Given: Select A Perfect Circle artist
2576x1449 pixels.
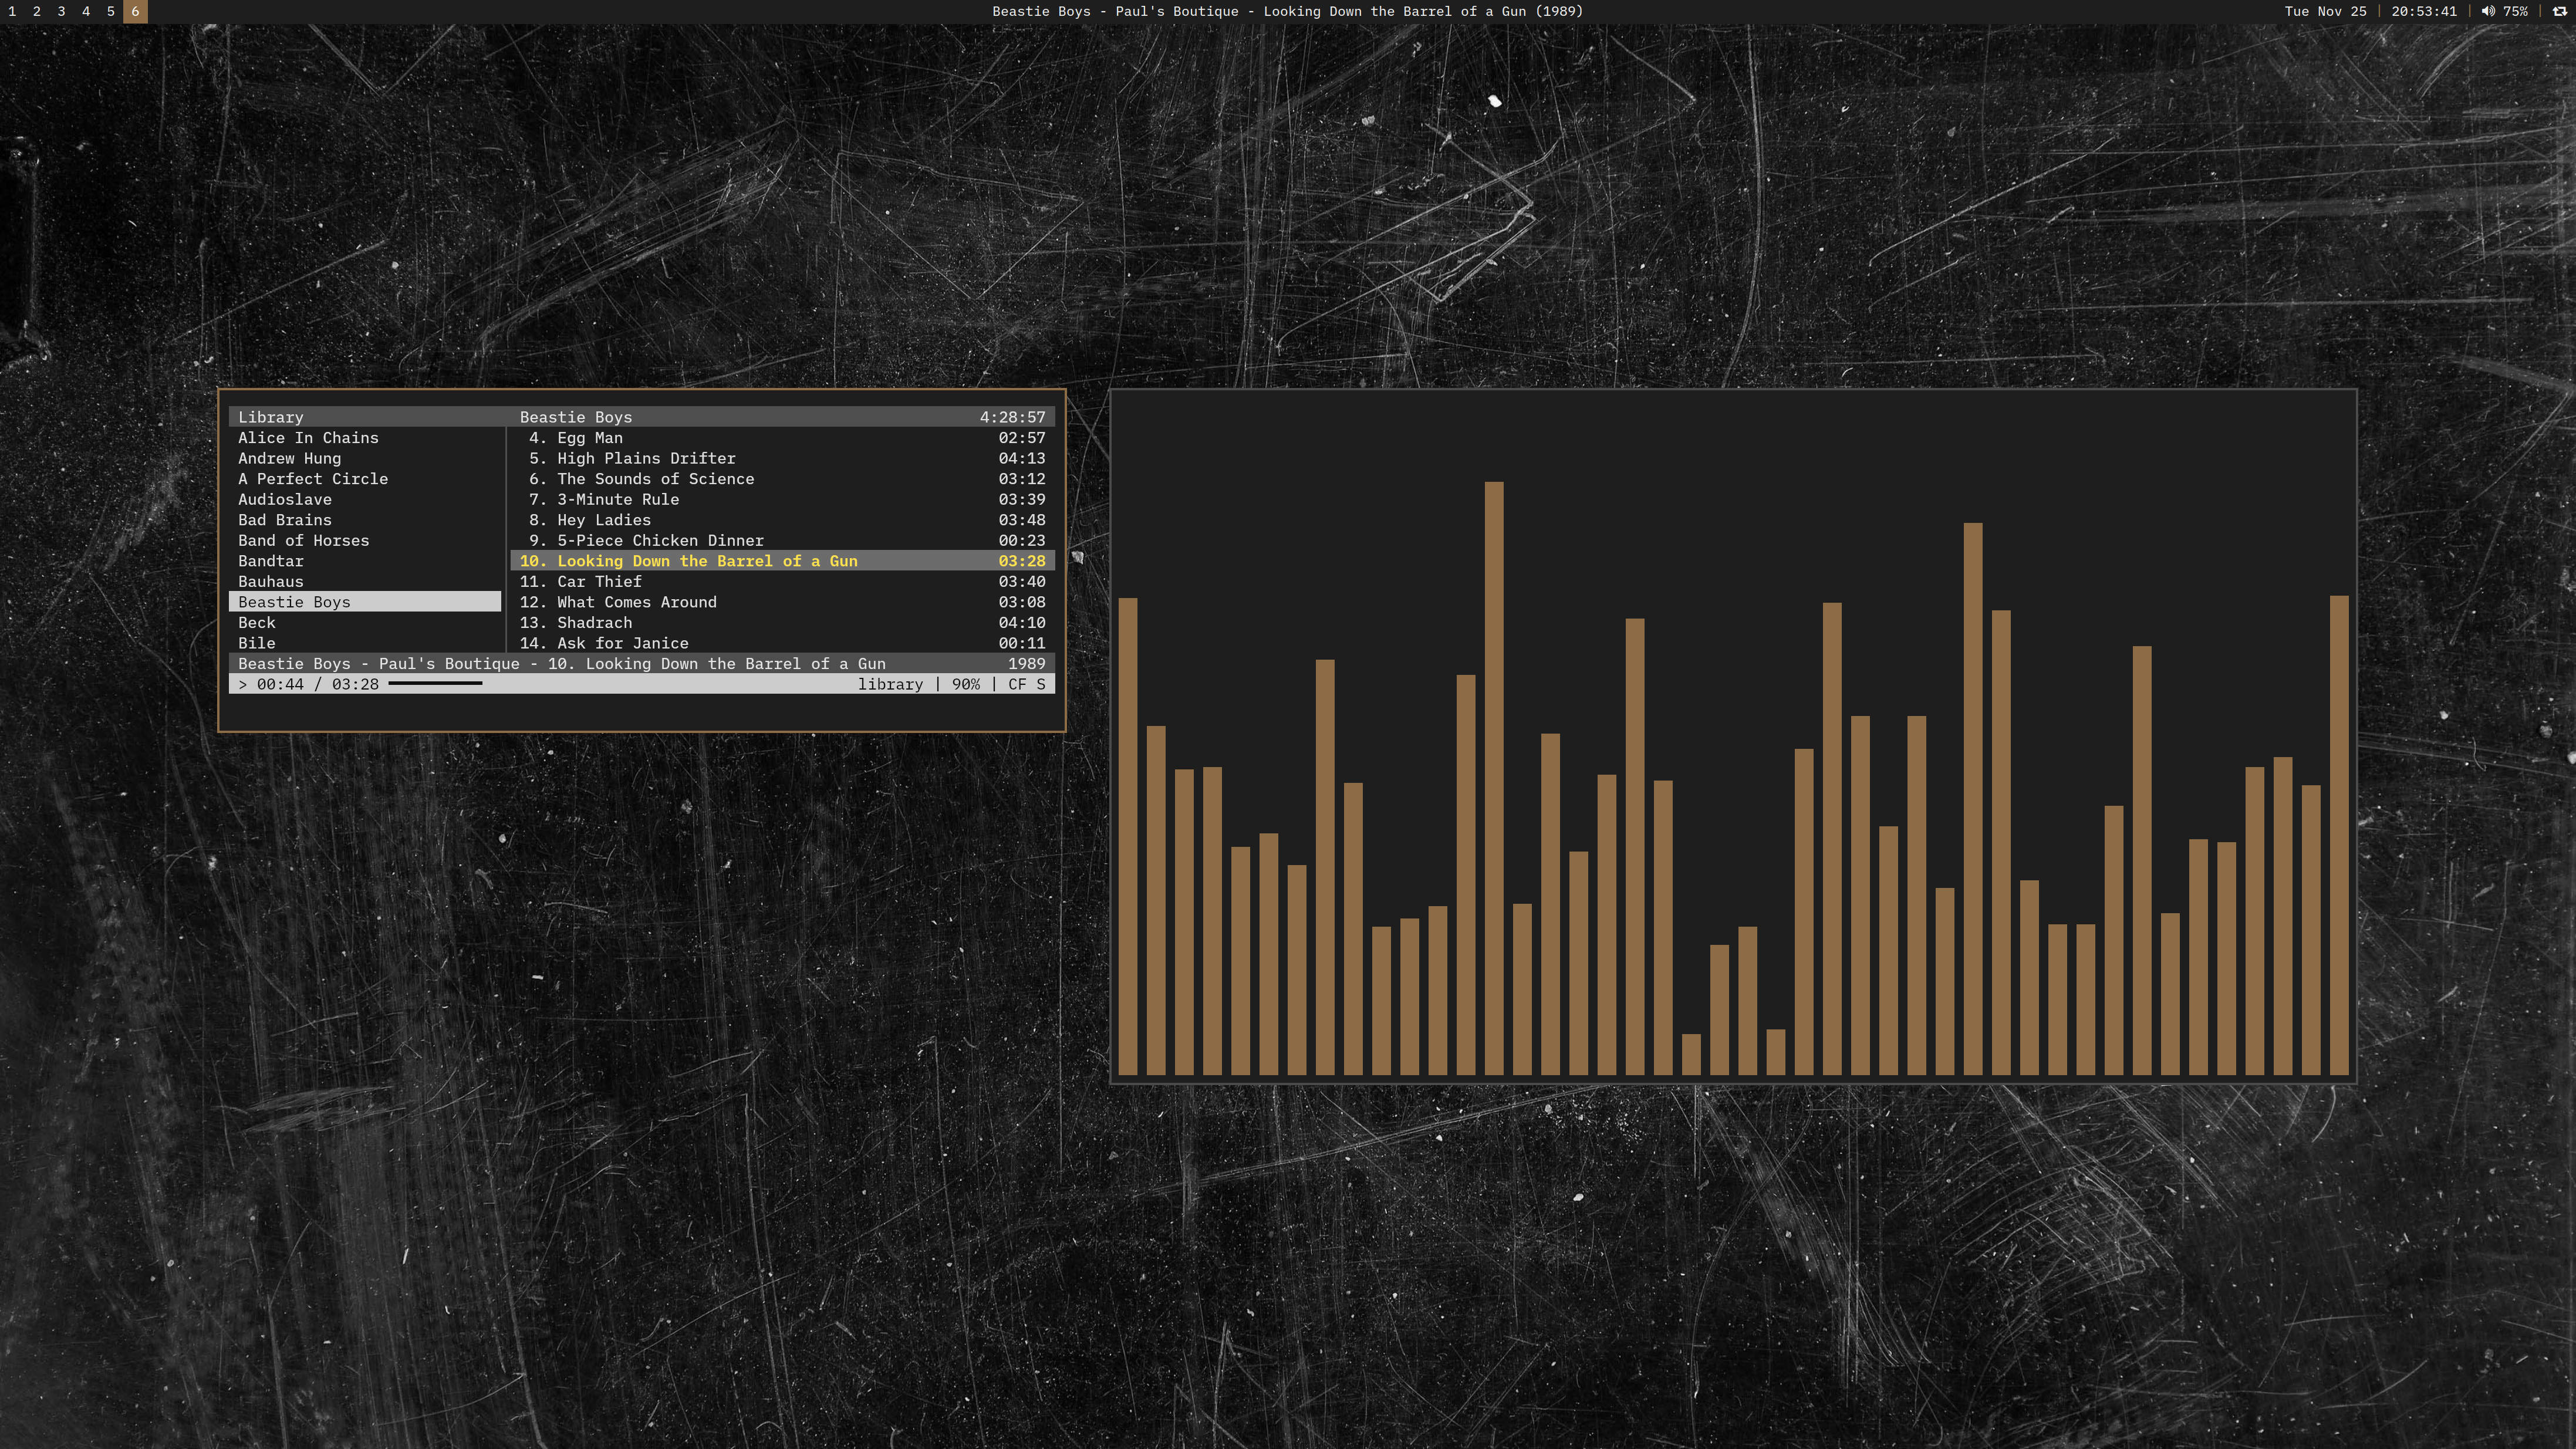Looking at the screenshot, I should [312, 479].
